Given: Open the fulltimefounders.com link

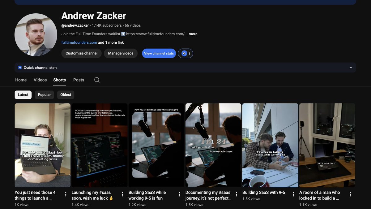Looking at the screenshot, I should pos(79,42).
